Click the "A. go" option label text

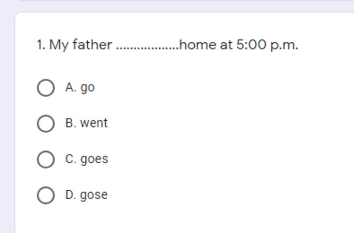(80, 88)
